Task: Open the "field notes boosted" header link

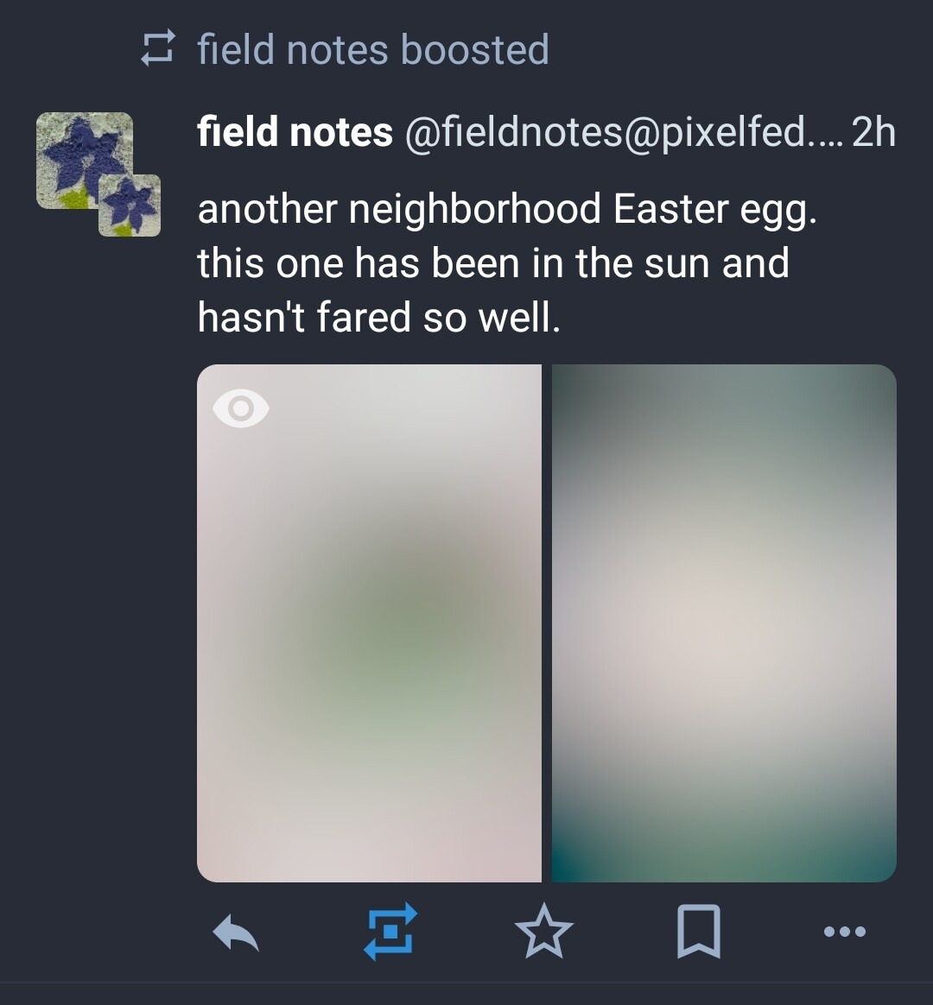Action: [x=372, y=49]
